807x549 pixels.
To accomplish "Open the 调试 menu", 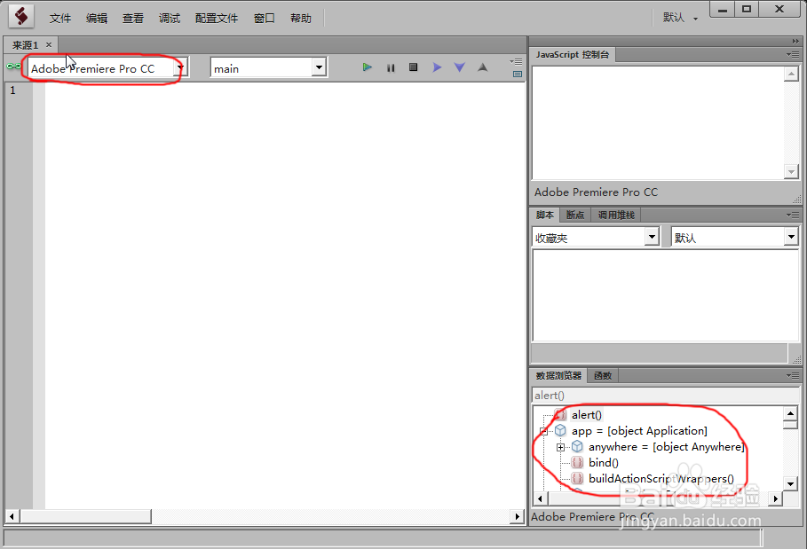I will pos(170,19).
